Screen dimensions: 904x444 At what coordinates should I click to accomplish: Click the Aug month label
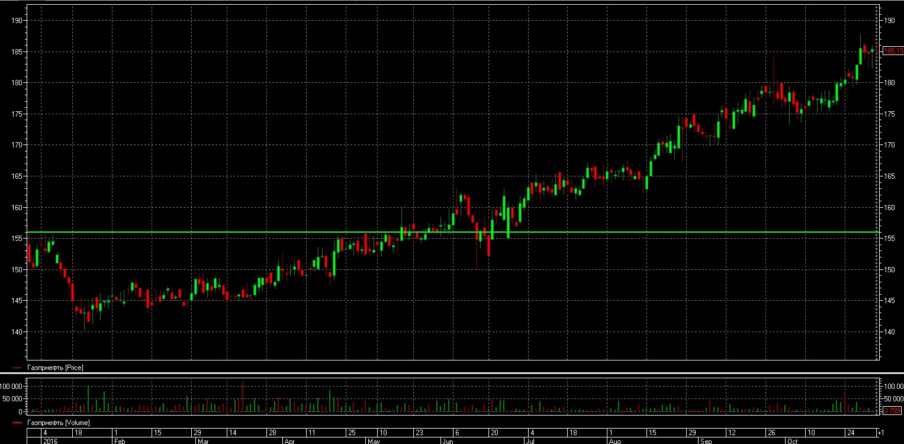615,441
